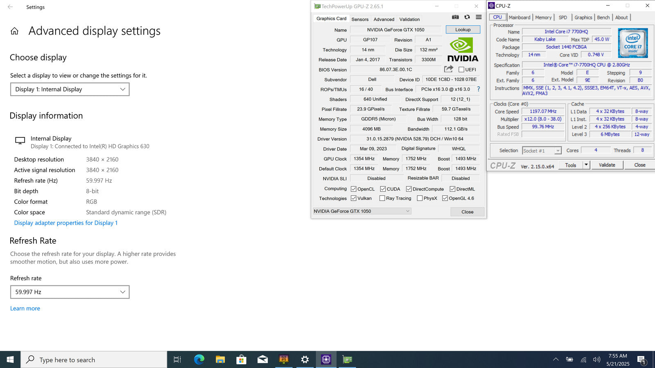The image size is (655, 368).
Task: Open Display adapter properties for Display 1
Action: point(66,223)
